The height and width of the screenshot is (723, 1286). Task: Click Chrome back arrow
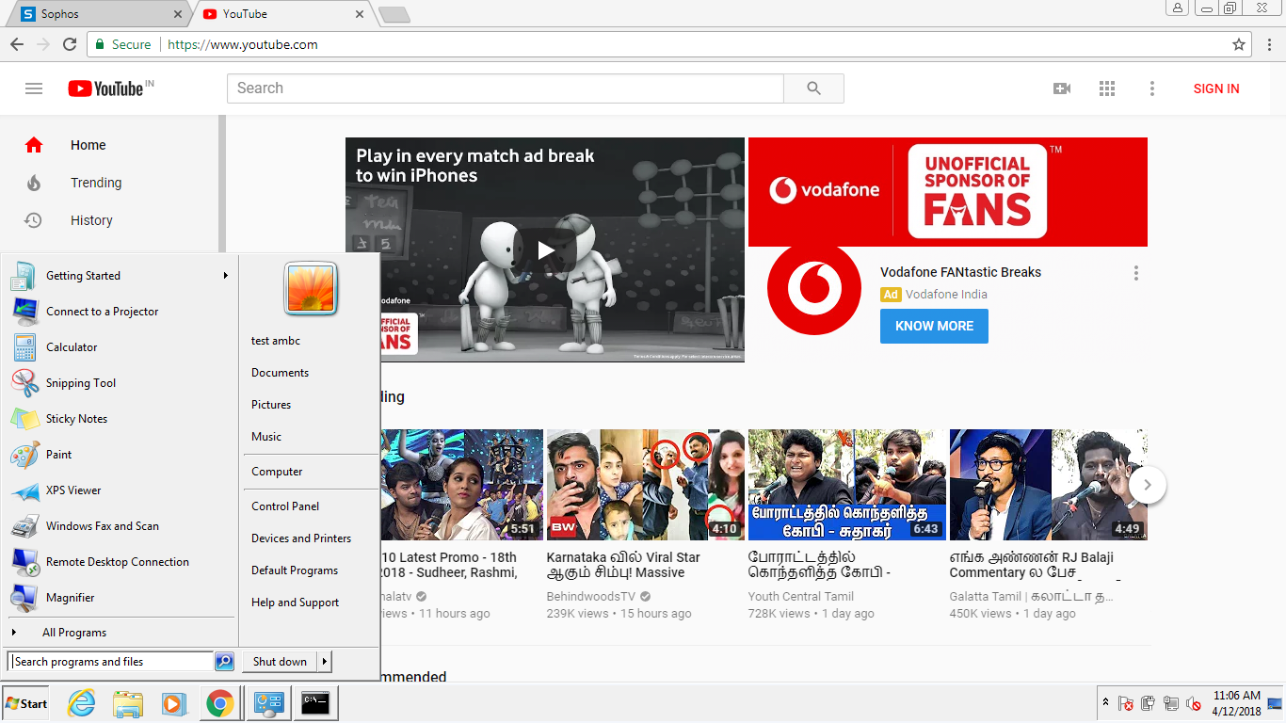click(x=17, y=44)
